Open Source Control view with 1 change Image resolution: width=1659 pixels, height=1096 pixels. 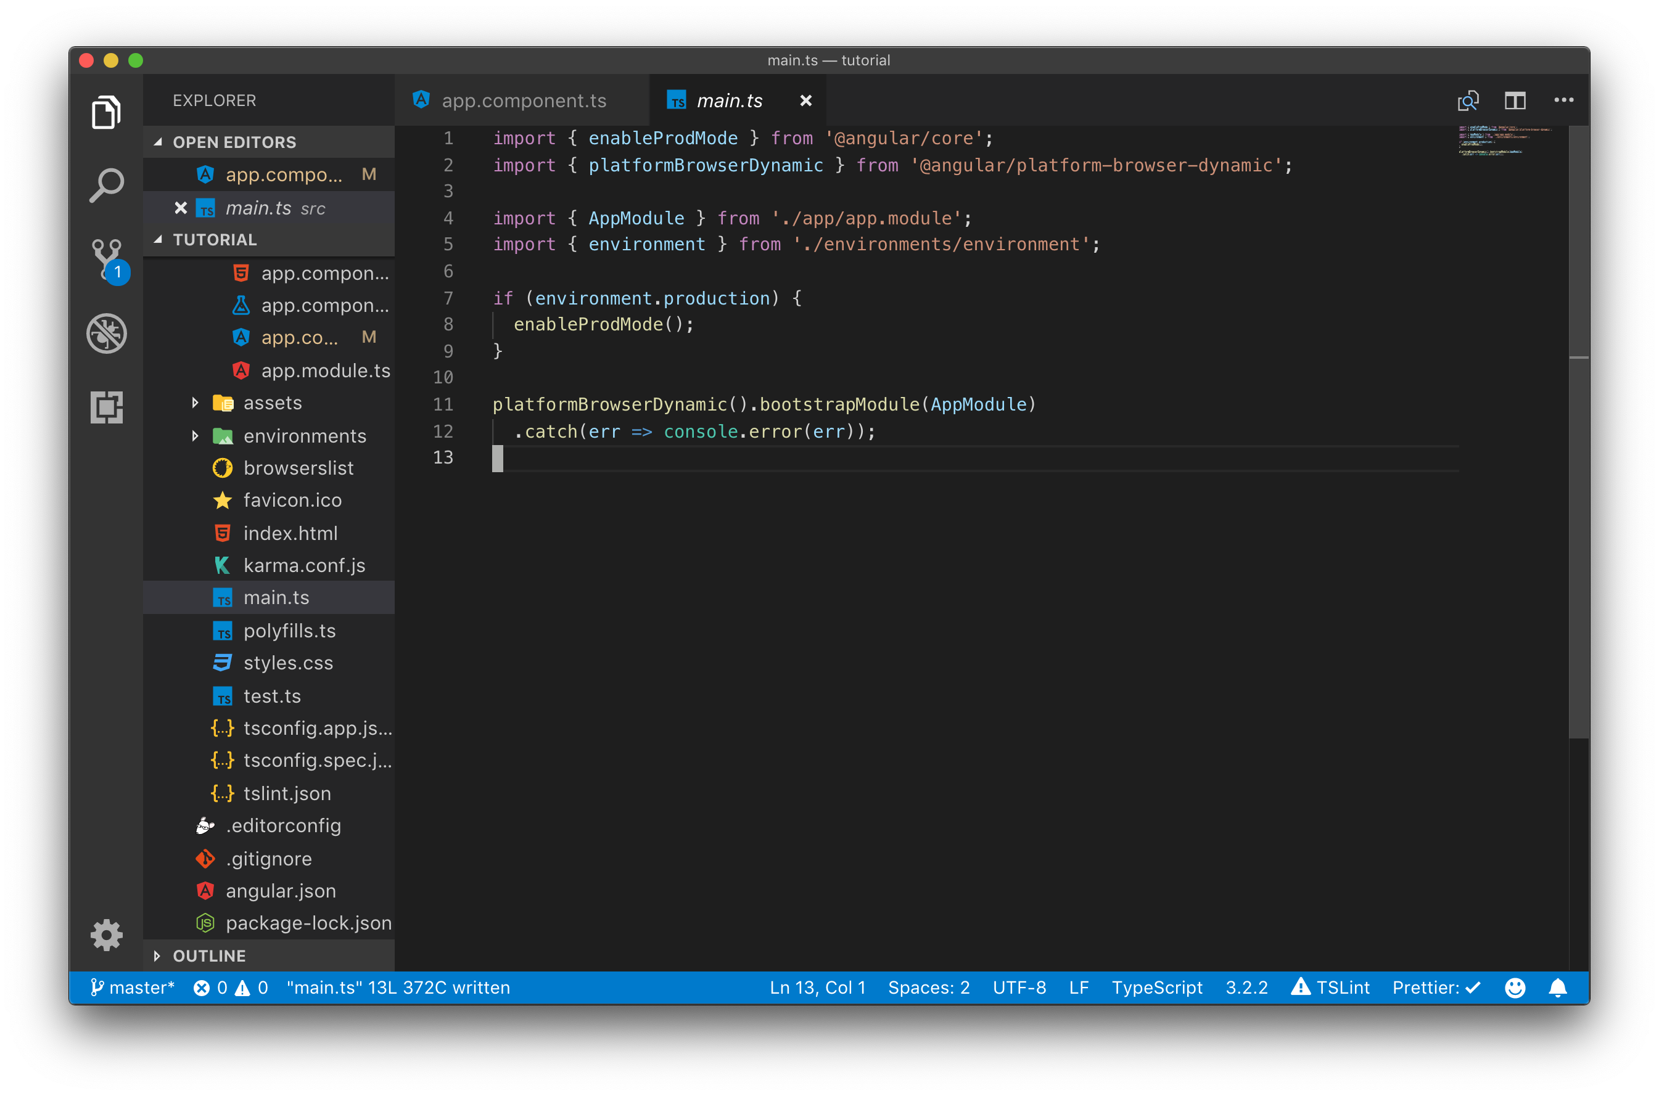[109, 261]
